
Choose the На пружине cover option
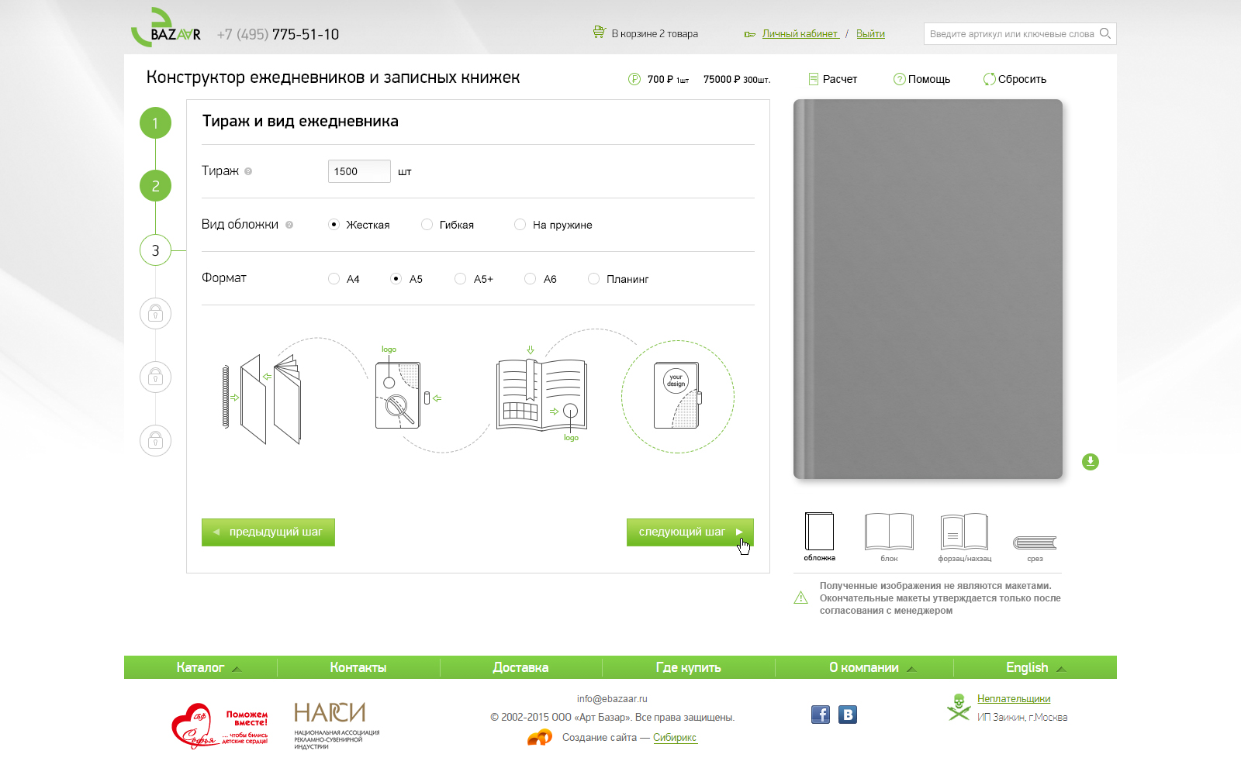coord(520,225)
